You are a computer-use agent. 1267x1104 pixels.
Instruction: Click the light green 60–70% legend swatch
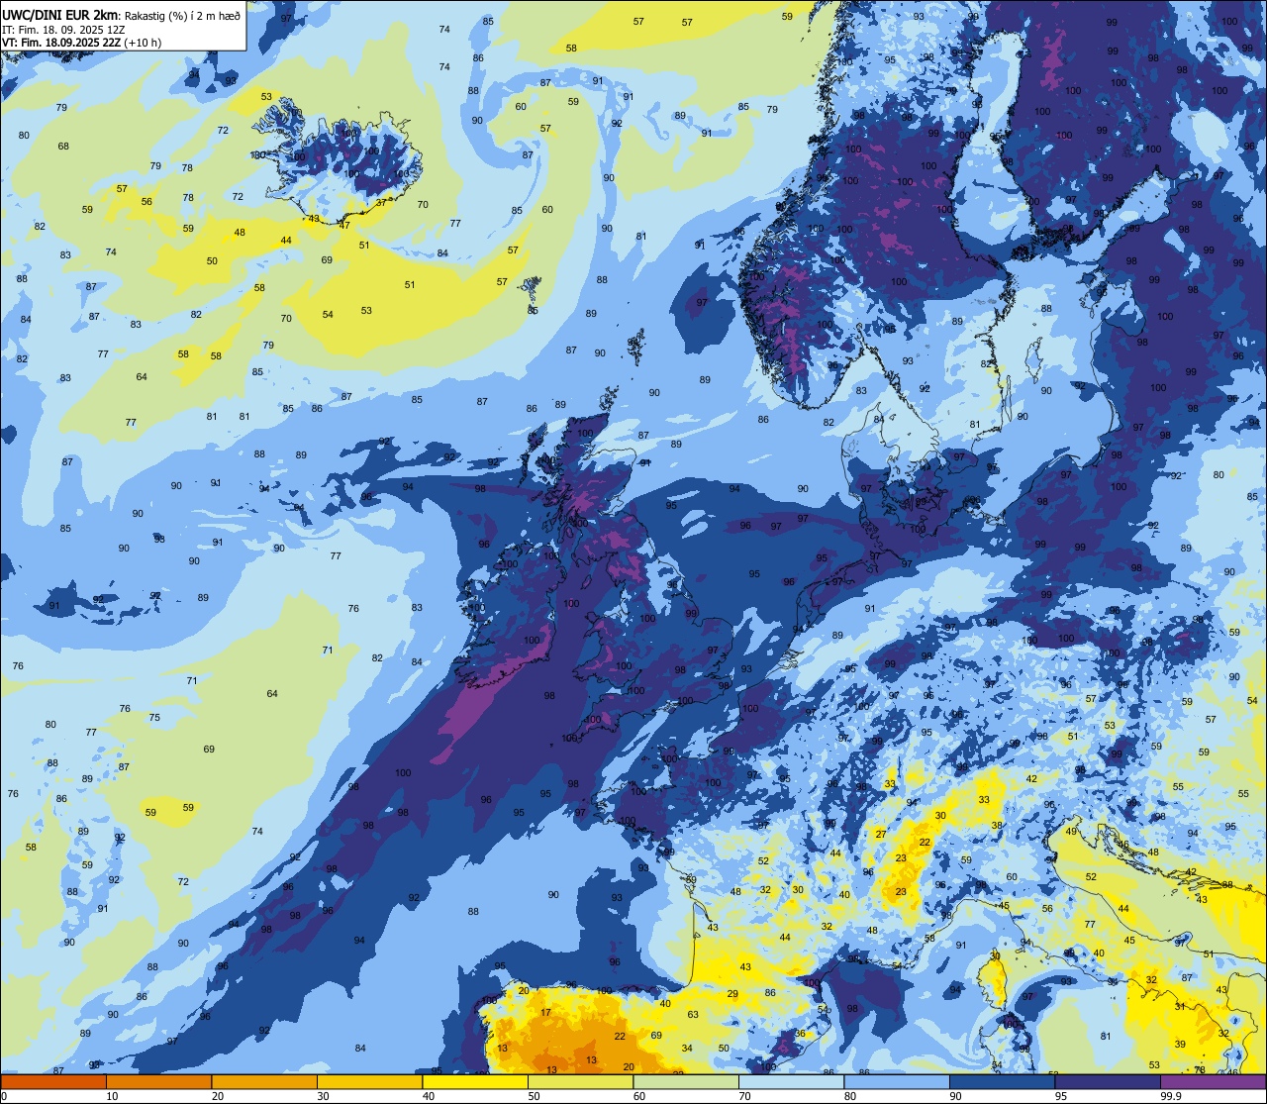coord(686,1081)
